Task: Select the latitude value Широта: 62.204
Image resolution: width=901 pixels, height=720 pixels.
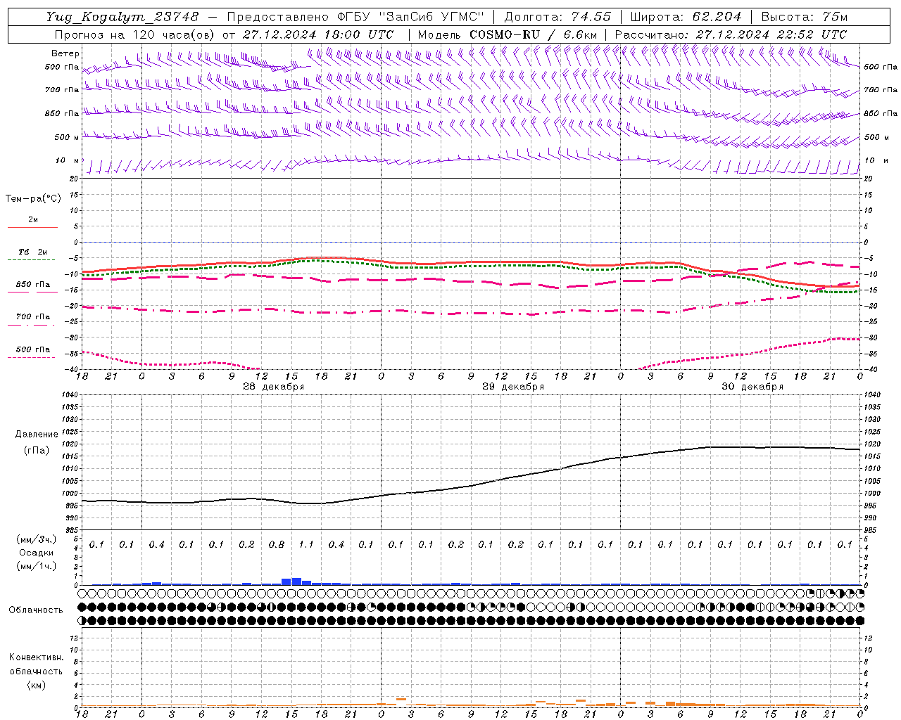Action: (686, 17)
